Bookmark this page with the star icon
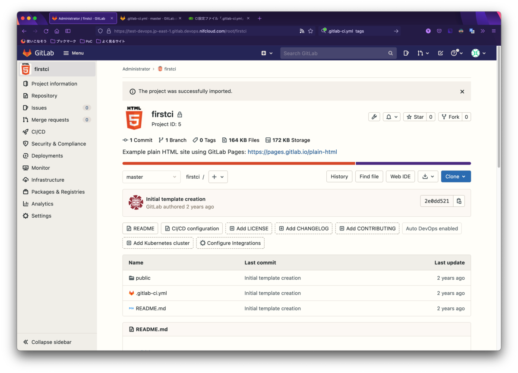The width and height of the screenshot is (518, 373). point(310,31)
